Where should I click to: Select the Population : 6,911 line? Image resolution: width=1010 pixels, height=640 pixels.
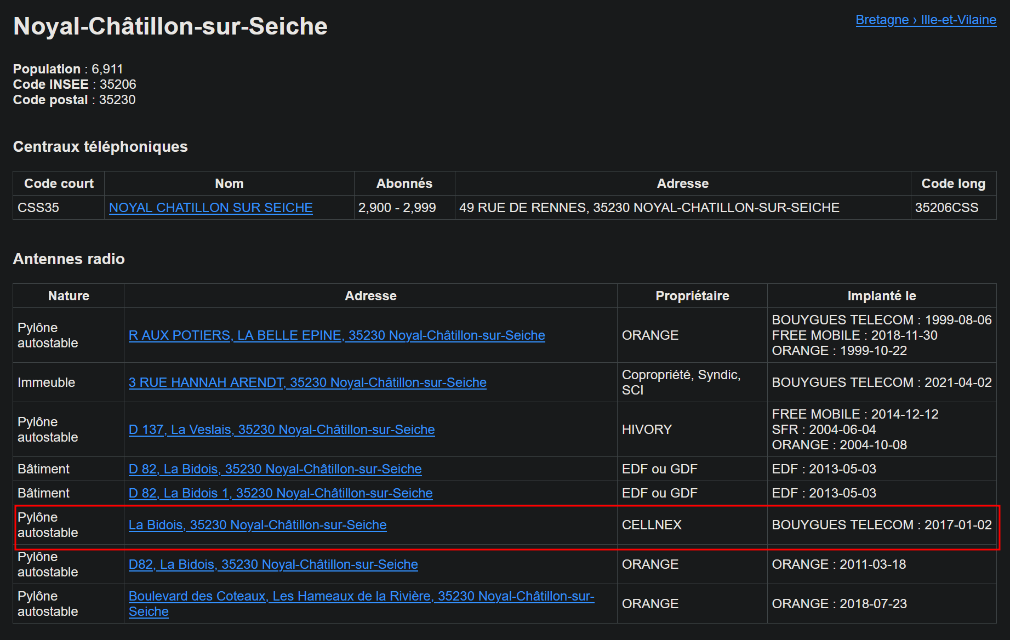coord(68,69)
